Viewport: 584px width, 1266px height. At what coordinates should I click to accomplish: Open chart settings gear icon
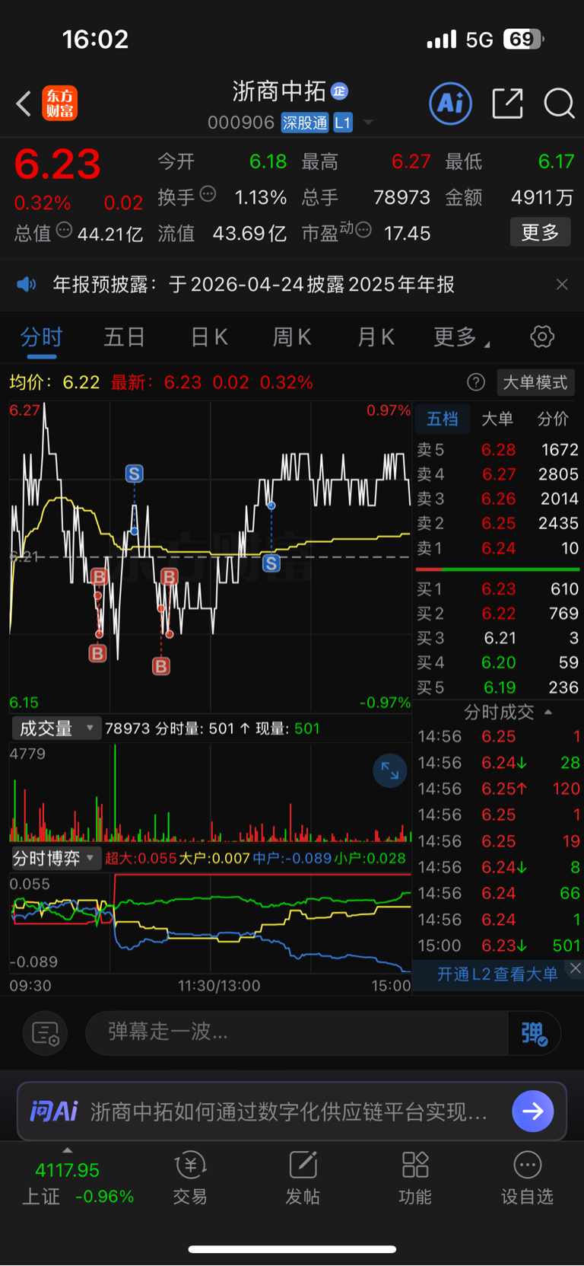(x=541, y=336)
